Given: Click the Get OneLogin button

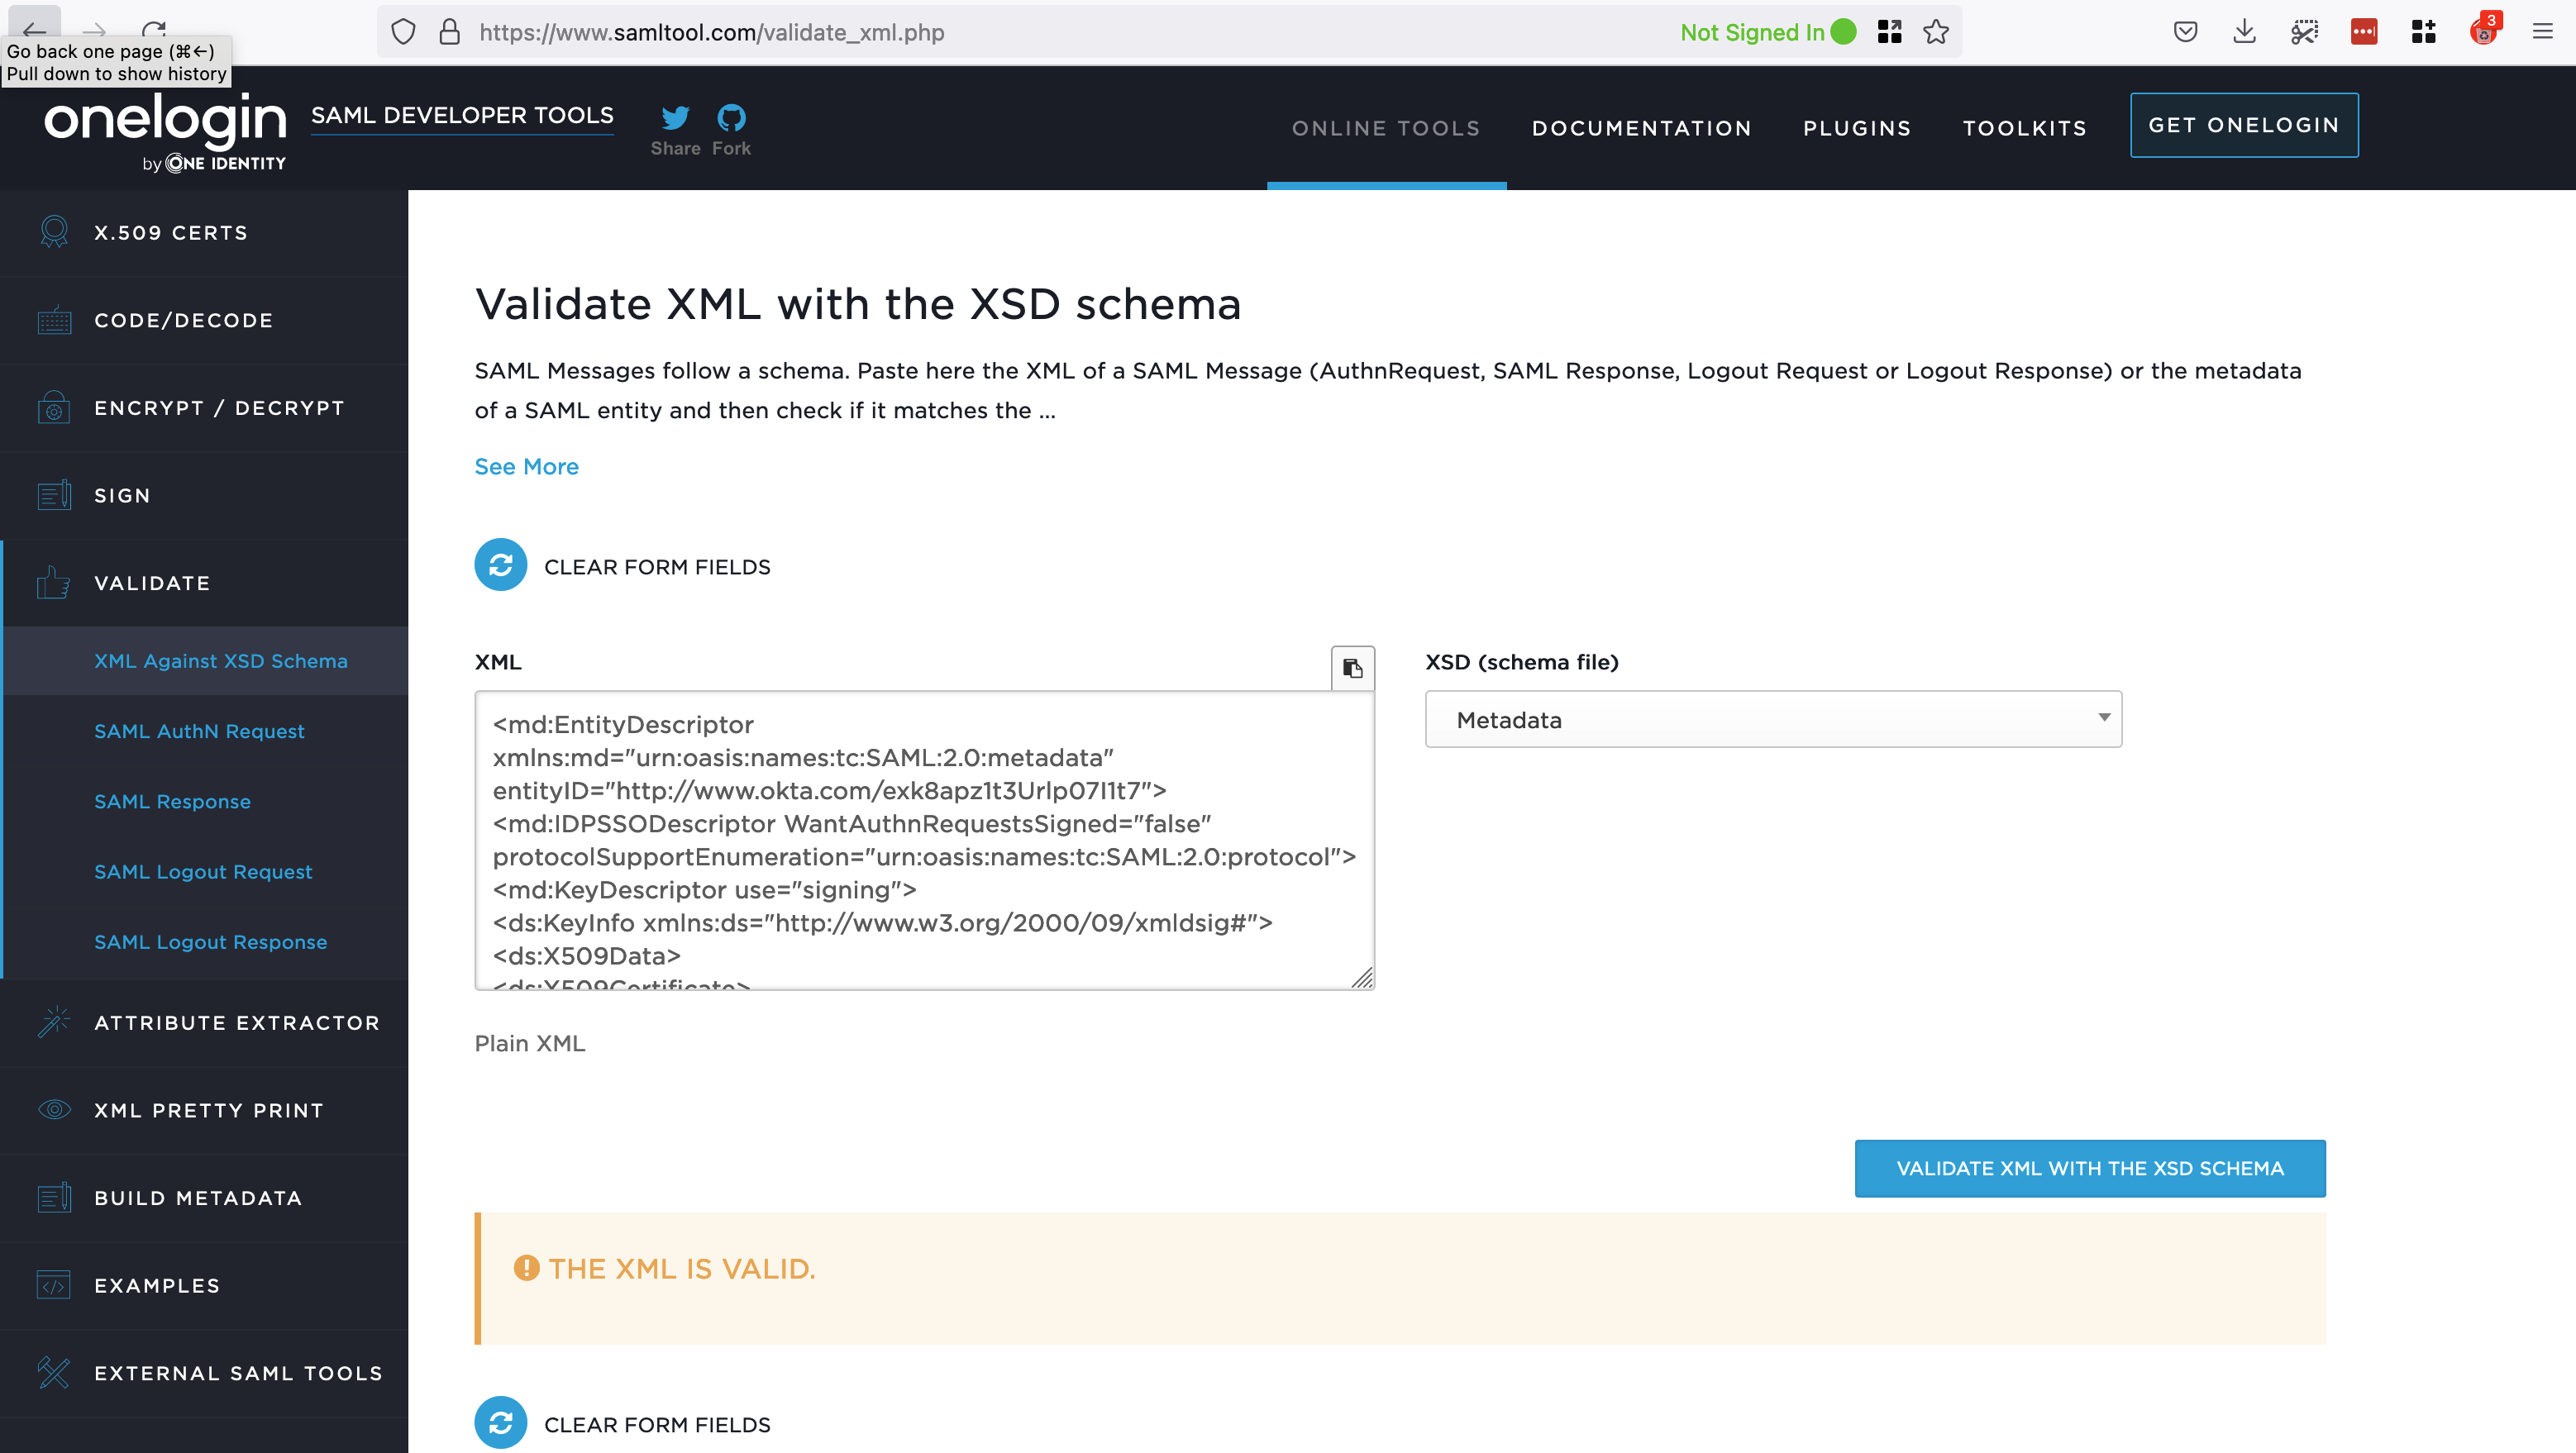Looking at the screenshot, I should (x=2243, y=125).
